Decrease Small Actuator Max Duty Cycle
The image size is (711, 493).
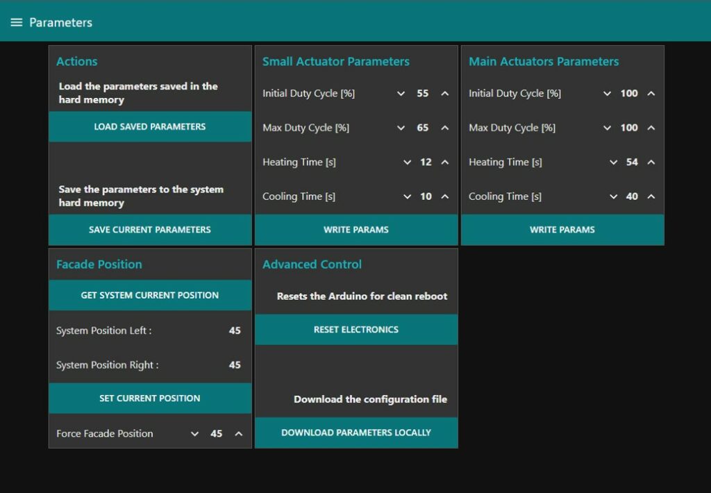401,128
